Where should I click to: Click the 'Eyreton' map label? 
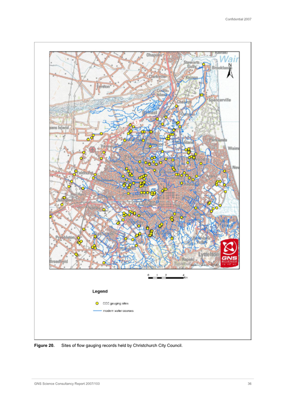click(x=103, y=87)
